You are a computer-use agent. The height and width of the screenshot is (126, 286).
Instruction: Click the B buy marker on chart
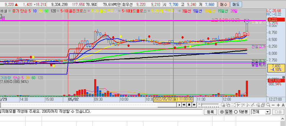[x=247, y=34]
